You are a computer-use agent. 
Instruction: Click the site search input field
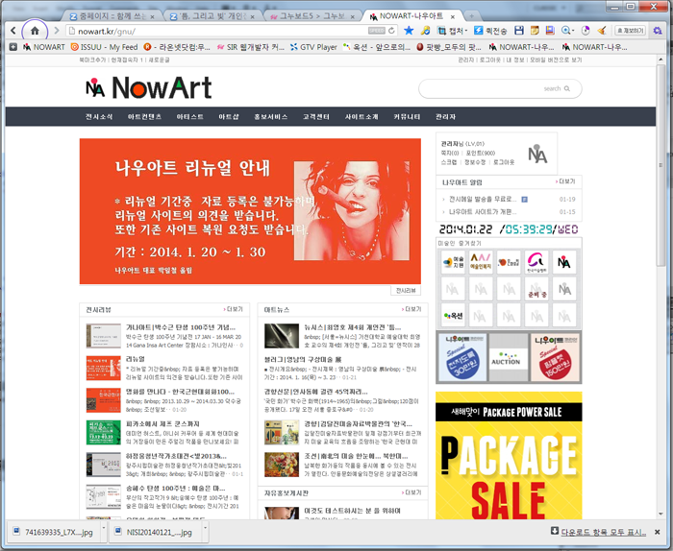(x=501, y=88)
